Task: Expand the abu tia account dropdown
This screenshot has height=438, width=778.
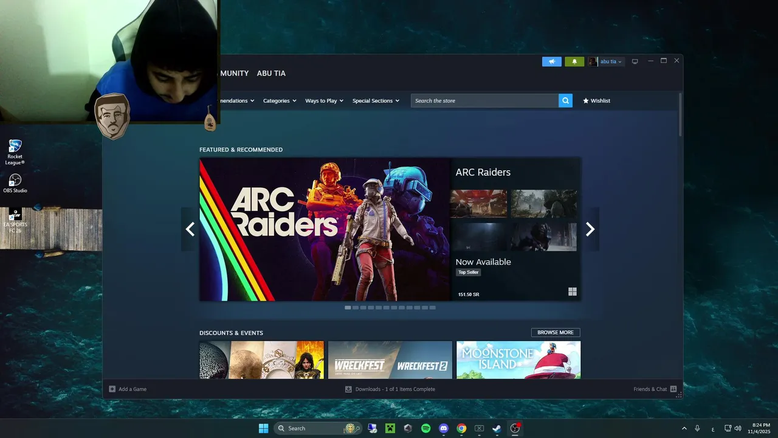Action: coord(611,61)
